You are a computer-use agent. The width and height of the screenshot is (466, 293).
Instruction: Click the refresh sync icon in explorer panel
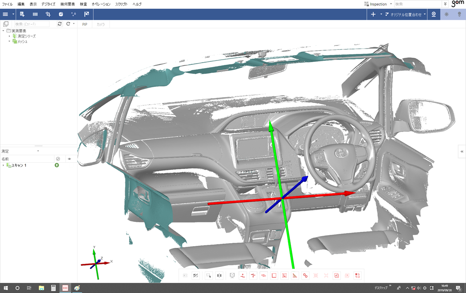tap(60, 24)
